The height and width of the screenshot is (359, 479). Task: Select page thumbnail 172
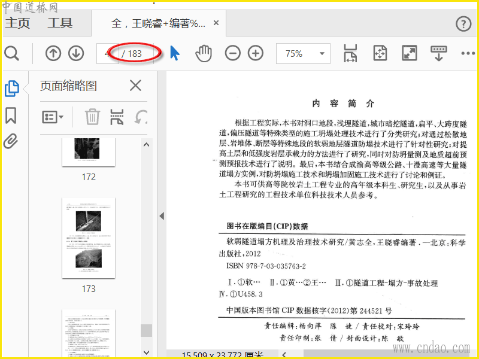pos(89,152)
